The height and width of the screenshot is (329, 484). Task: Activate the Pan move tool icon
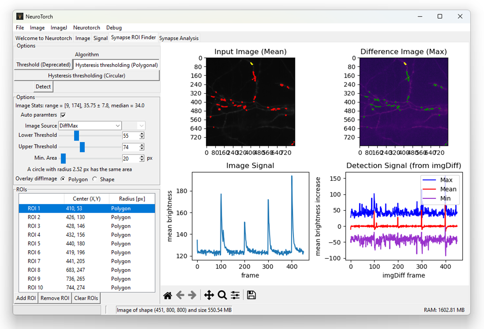pyautogui.click(x=209, y=295)
